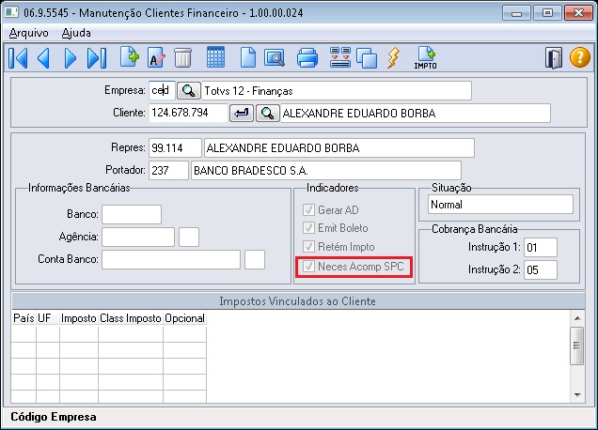Click the scroll down arrow of tax grid

[577, 395]
